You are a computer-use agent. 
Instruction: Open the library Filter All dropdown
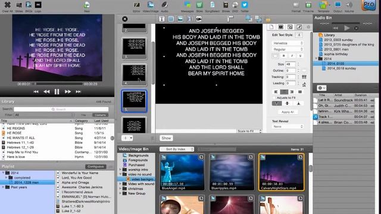(44, 115)
